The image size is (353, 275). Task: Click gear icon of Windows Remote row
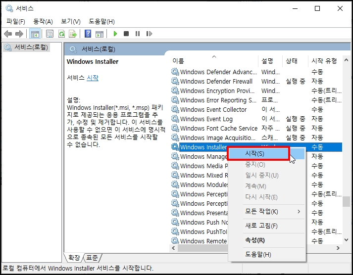[175, 240]
